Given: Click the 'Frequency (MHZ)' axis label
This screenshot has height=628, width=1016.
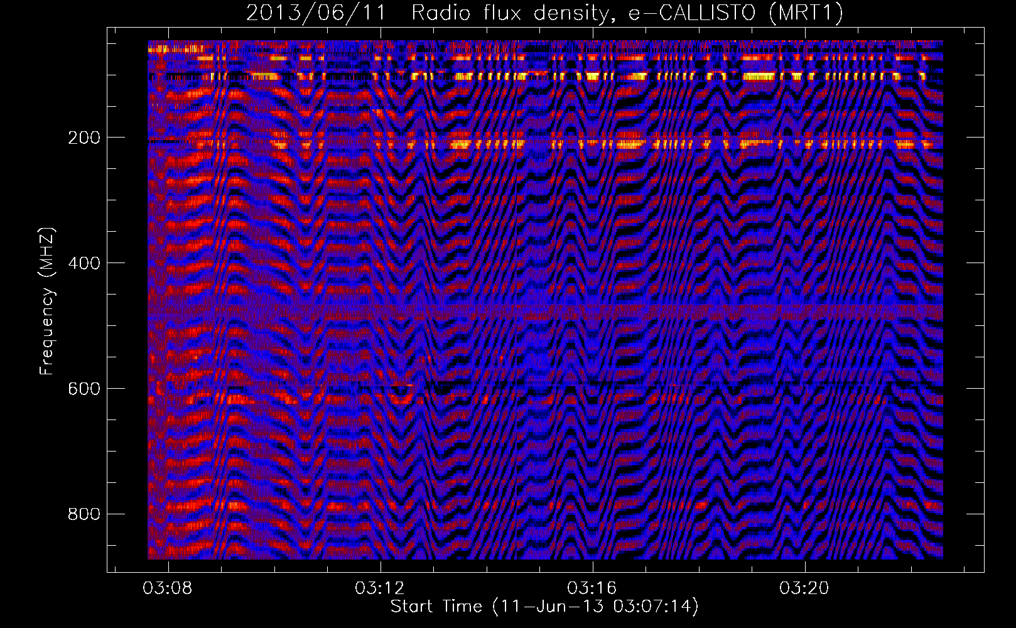Looking at the screenshot, I should 46,301.
